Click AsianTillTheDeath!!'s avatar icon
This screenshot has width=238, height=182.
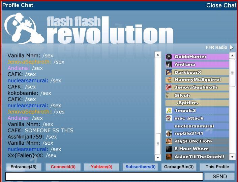click(169, 157)
